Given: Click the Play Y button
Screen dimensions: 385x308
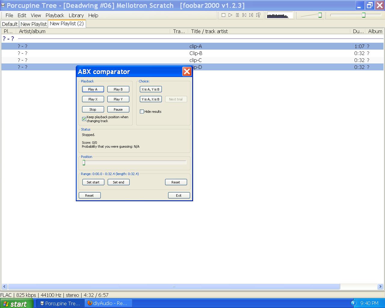Looking at the screenshot, I should tap(118, 99).
